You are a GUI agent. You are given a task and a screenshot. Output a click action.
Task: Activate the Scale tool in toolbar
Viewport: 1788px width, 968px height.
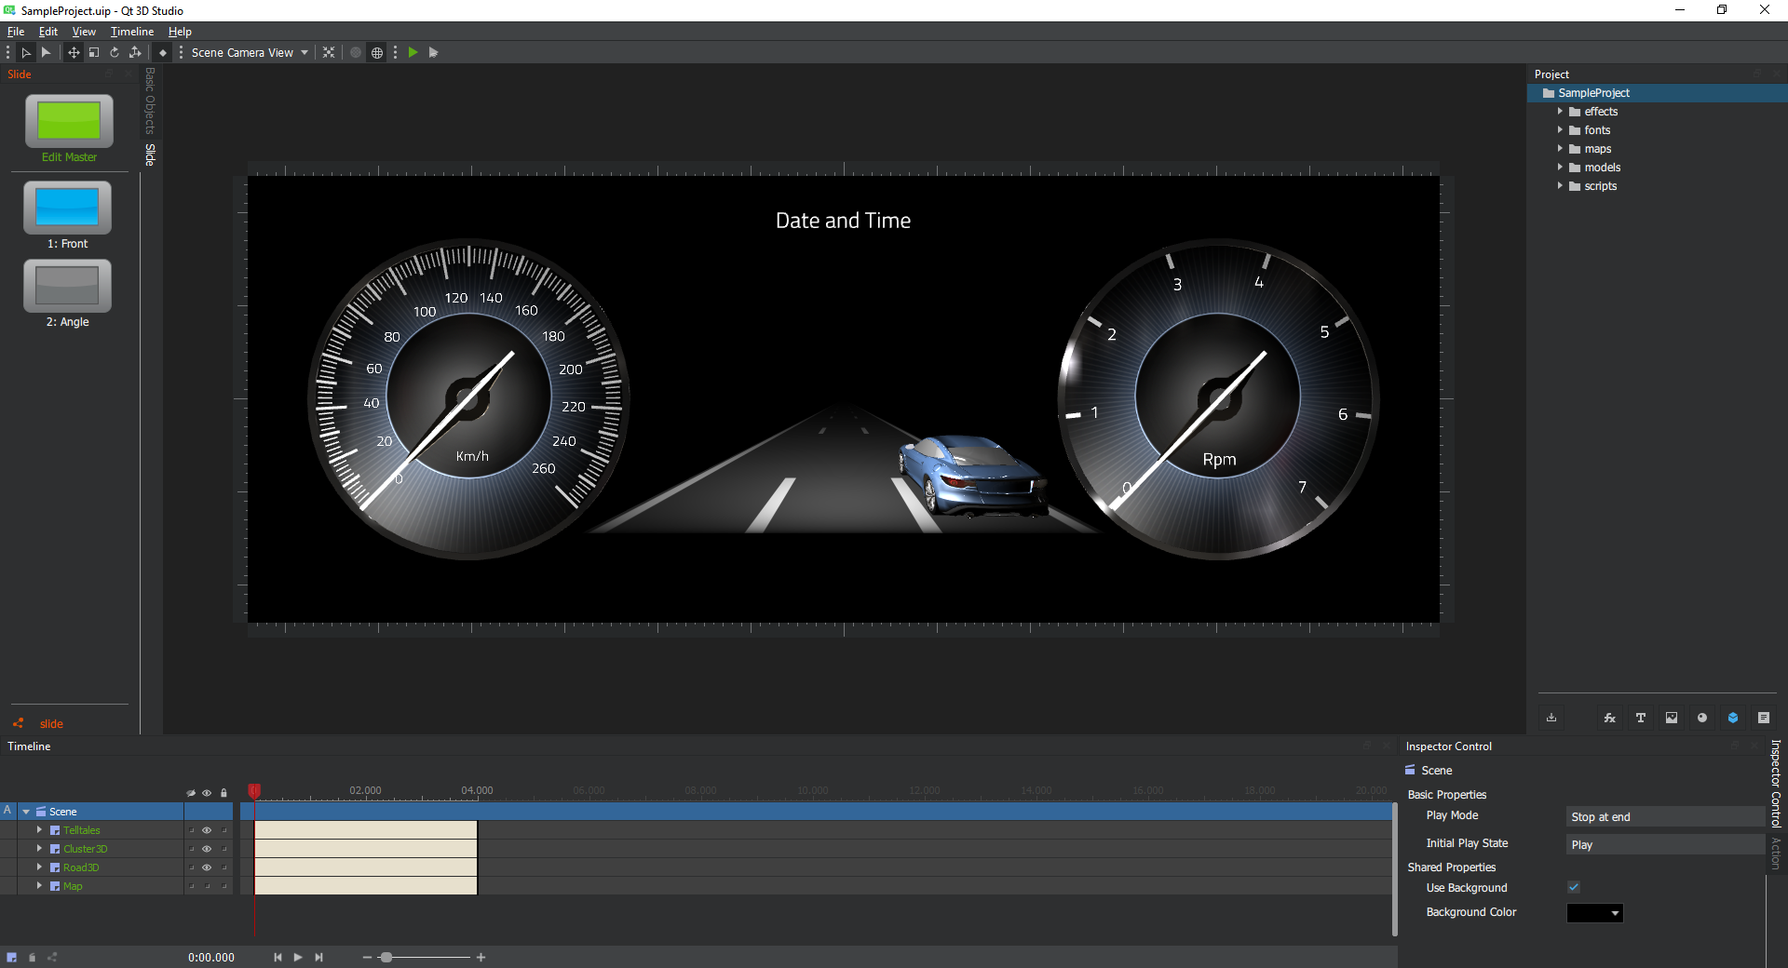pos(94,53)
